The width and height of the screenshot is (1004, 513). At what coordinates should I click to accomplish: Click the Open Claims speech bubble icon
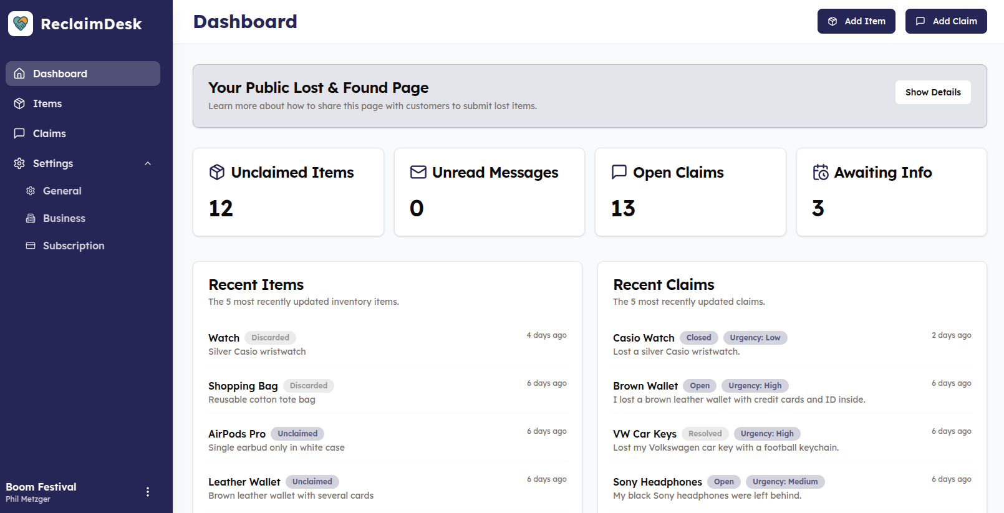619,172
